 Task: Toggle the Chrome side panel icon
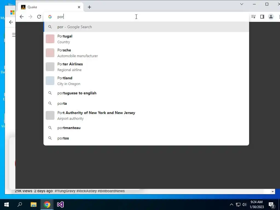[x=262, y=17]
